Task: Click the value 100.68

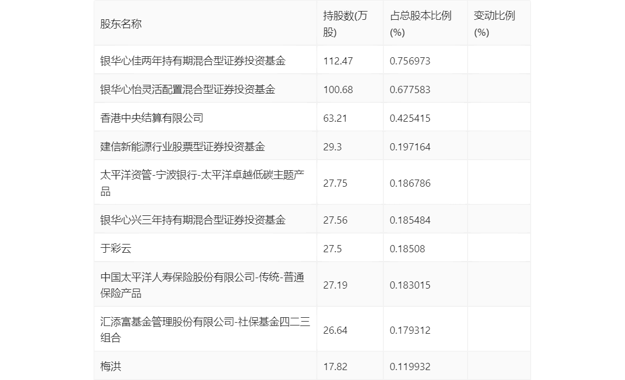Action: (x=338, y=90)
